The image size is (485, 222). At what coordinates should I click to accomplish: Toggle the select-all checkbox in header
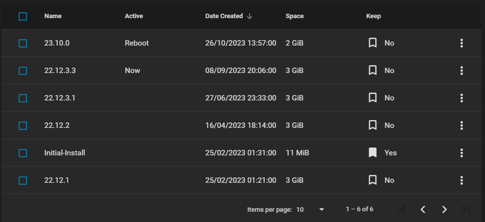pos(23,16)
